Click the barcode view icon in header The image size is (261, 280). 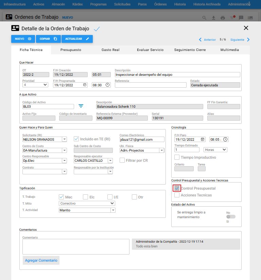(250, 18)
